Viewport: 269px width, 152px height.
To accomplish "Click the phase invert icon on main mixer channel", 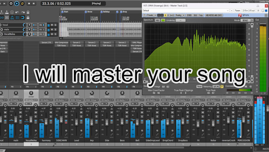I will (21, 131).
